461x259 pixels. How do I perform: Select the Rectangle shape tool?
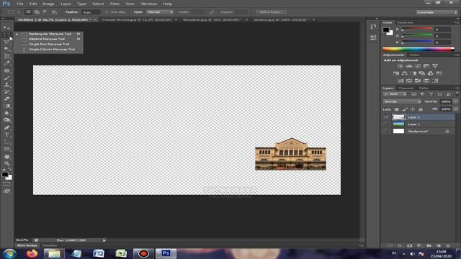pos(6,149)
